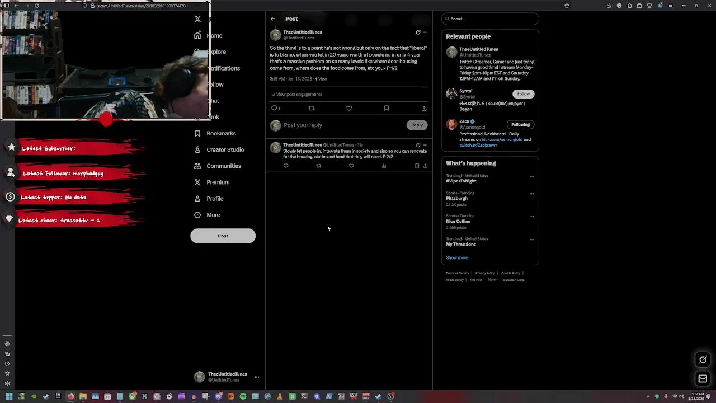
Task: Open Cookie Policy link
Action: 510,273
